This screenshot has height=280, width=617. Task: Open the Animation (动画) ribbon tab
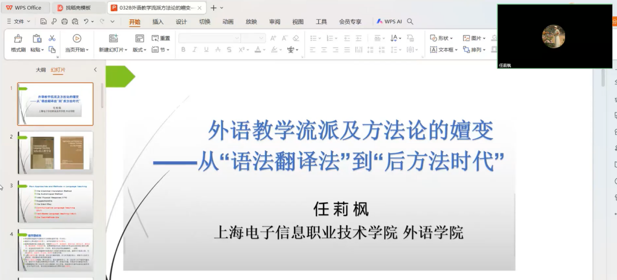tap(228, 21)
